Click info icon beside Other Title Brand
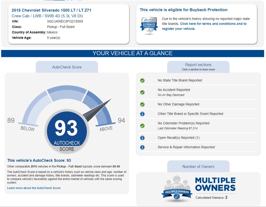 142,114
